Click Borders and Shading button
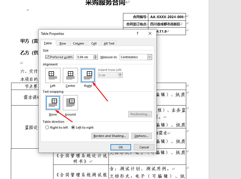Screen dimensions: 241x179 [110, 136]
